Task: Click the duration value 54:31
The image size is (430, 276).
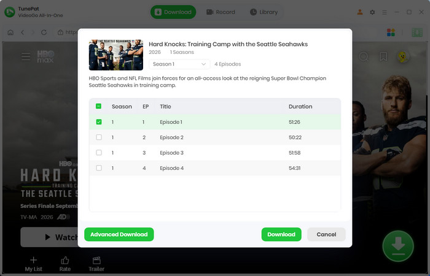Action: 294,168
